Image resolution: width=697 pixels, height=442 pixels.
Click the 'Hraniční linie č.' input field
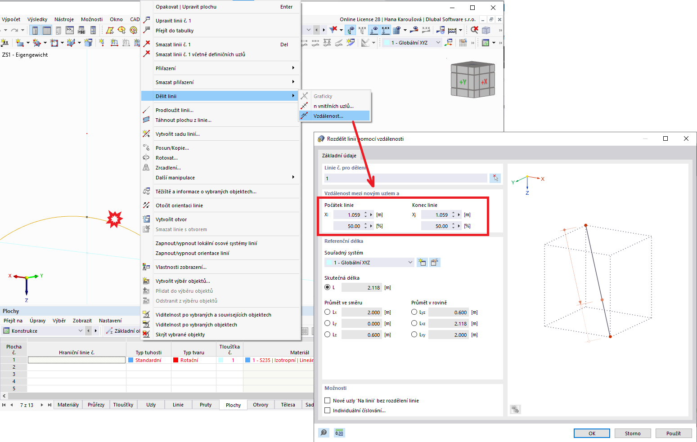[x=76, y=360]
